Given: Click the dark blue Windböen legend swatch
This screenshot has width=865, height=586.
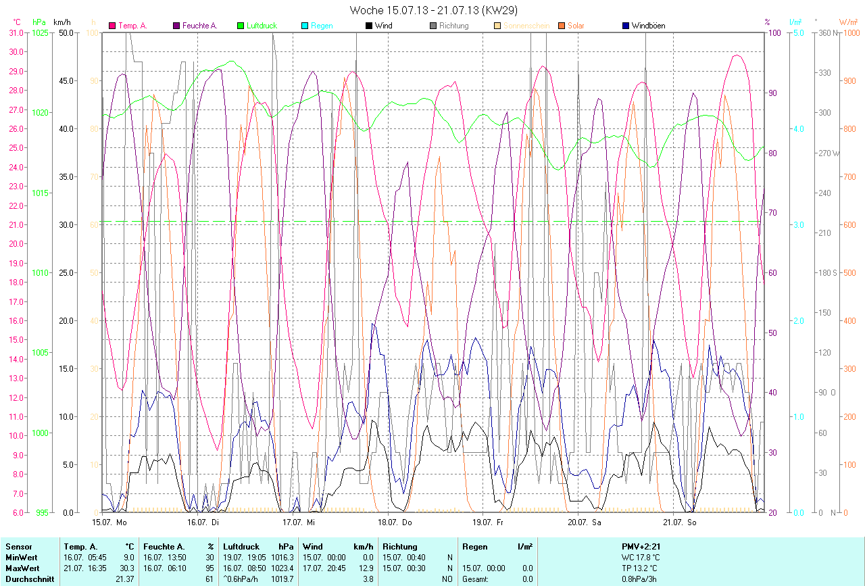Looking at the screenshot, I should [626, 26].
